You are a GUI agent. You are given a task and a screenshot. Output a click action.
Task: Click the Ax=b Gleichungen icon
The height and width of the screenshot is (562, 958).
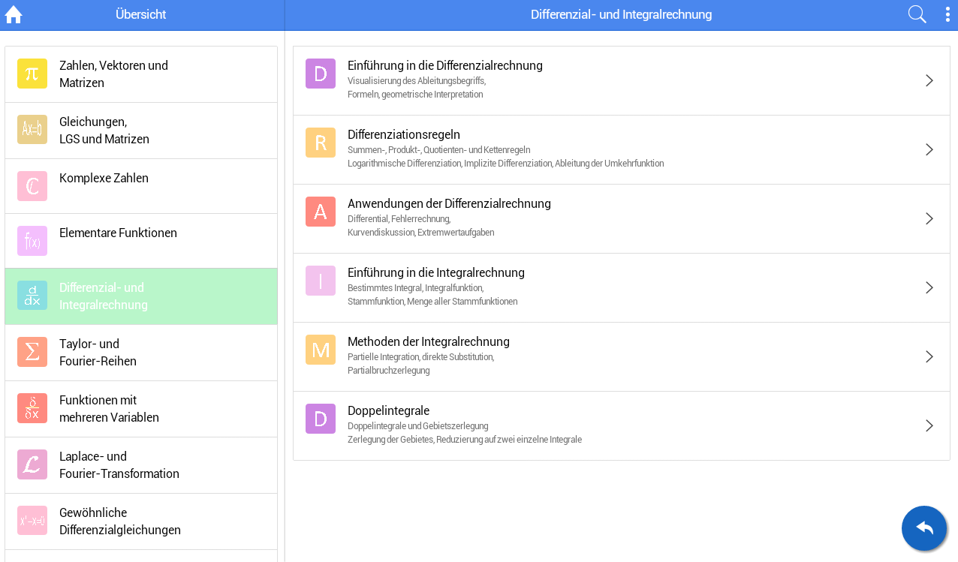click(x=32, y=130)
